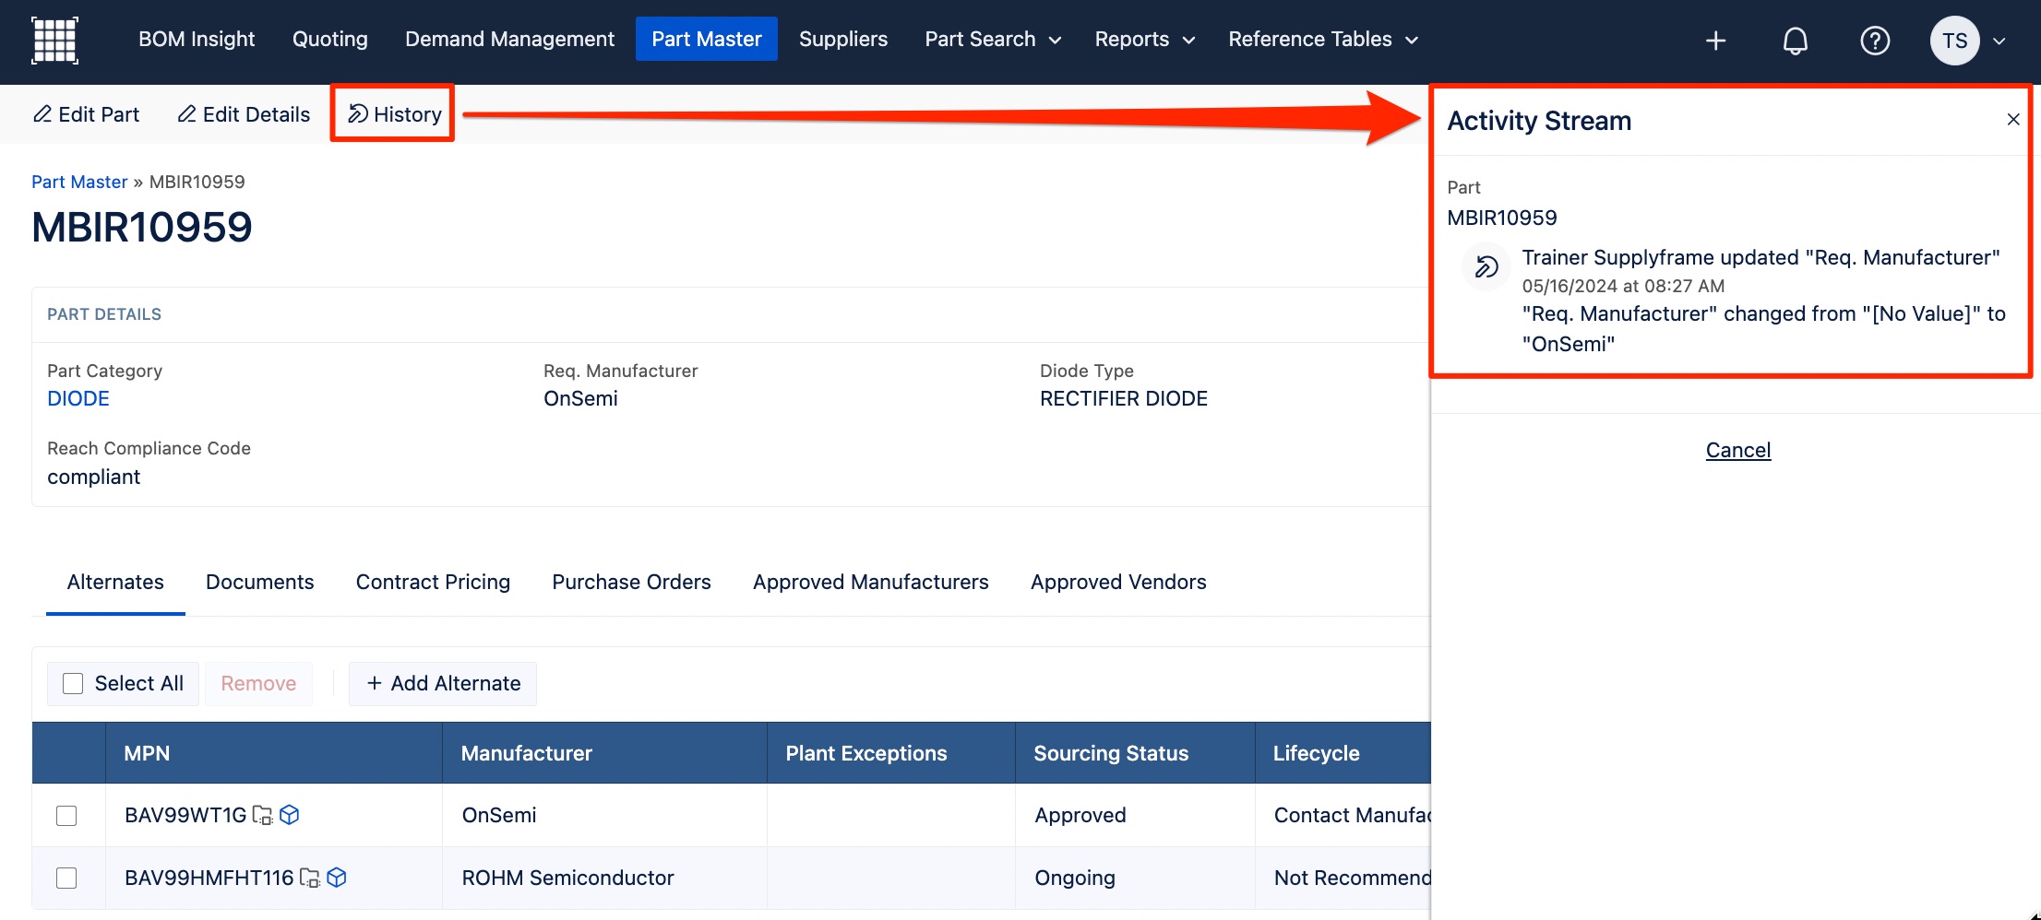
Task: Switch to the Purchase Orders tab
Action: pos(631,583)
